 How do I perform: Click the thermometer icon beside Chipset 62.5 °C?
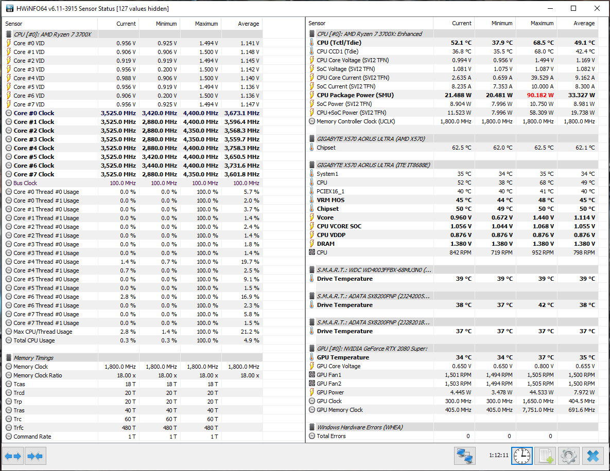(x=311, y=148)
